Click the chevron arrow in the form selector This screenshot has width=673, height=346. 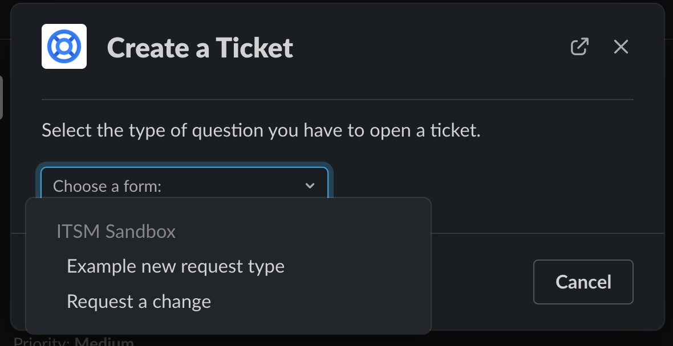(x=310, y=186)
